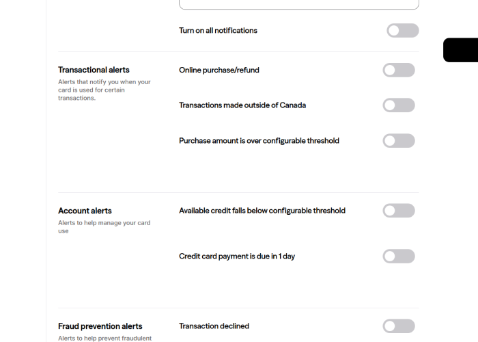Click the "Credit card payment is due" label
Image resolution: width=478 pixels, height=342 pixels.
236,256
